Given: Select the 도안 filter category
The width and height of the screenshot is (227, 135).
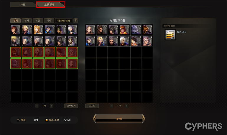Looking at the screenshot, I should tap(38, 21).
